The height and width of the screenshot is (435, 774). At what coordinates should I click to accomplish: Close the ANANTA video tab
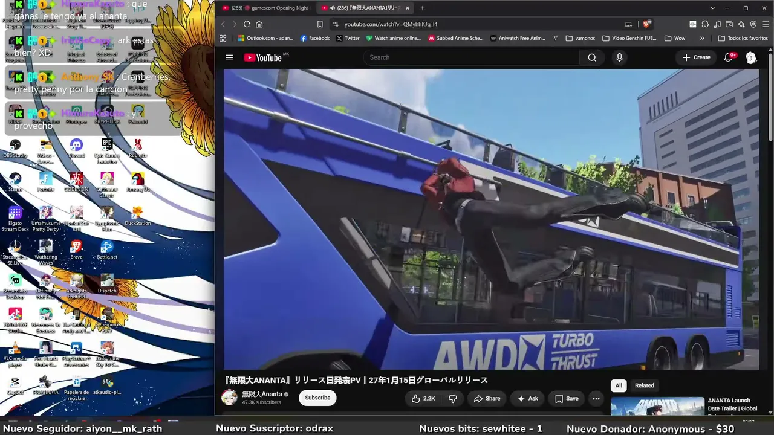(408, 8)
